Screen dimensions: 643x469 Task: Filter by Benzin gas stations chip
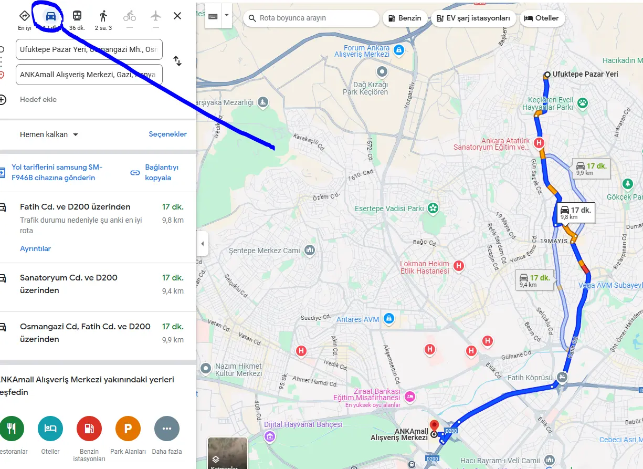click(404, 18)
